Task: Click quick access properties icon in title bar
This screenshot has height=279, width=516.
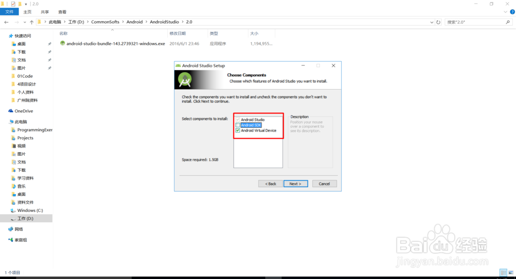Action: coord(13,4)
